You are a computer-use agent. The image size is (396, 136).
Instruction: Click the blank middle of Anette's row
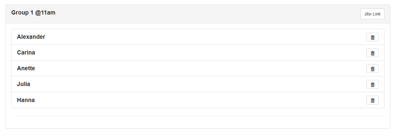(x=198, y=68)
